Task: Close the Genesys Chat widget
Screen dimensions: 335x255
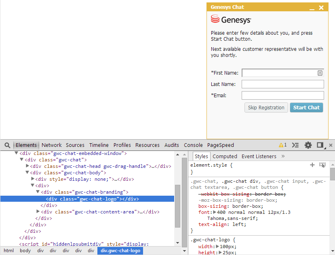Action: point(321,8)
